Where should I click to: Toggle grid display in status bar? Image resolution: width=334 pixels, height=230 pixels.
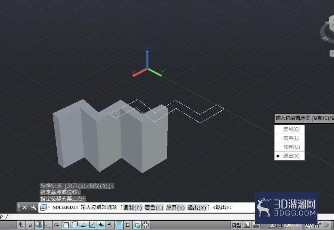click(39, 225)
